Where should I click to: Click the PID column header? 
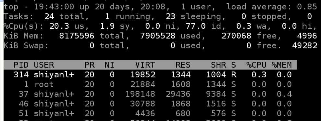click(x=21, y=65)
